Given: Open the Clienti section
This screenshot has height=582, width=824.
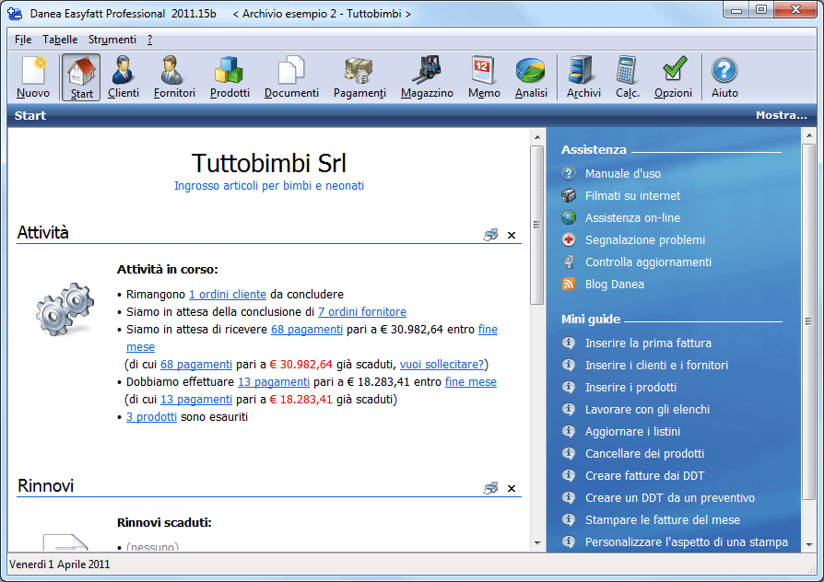Looking at the screenshot, I should pos(124,77).
